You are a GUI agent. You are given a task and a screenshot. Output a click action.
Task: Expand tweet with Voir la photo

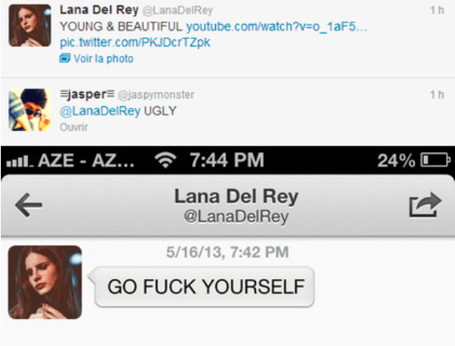[103, 58]
